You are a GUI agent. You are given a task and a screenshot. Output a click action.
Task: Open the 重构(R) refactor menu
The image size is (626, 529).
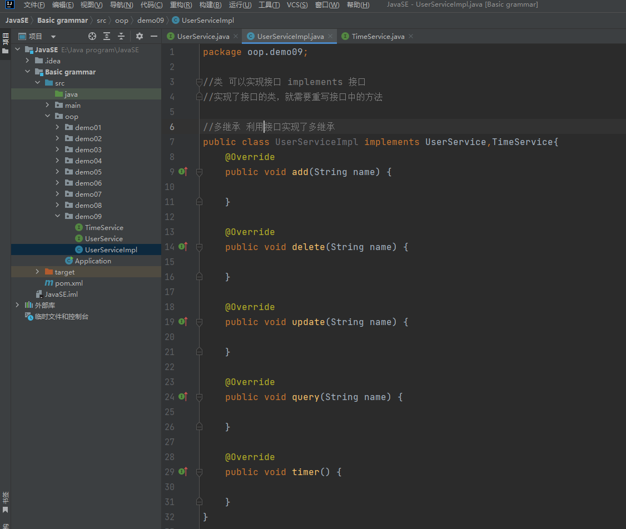coord(181,5)
